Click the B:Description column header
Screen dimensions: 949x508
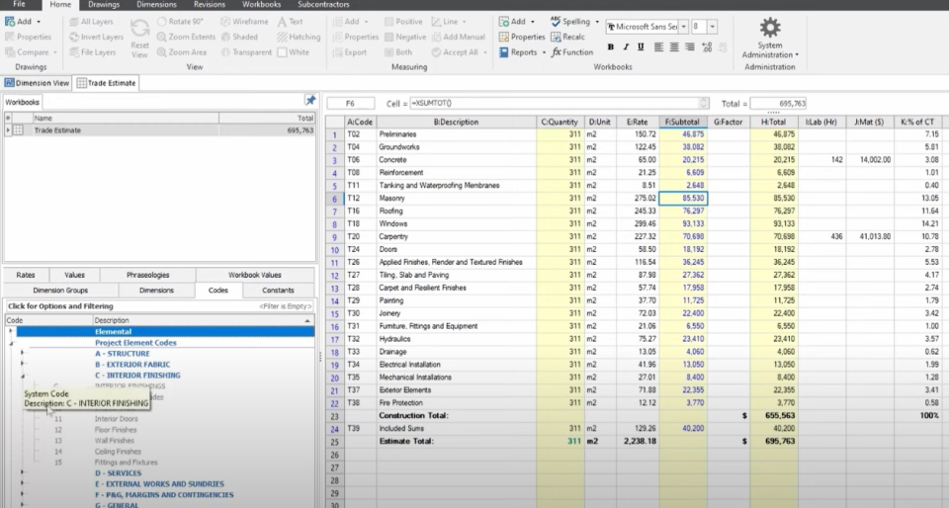pyautogui.click(x=457, y=122)
